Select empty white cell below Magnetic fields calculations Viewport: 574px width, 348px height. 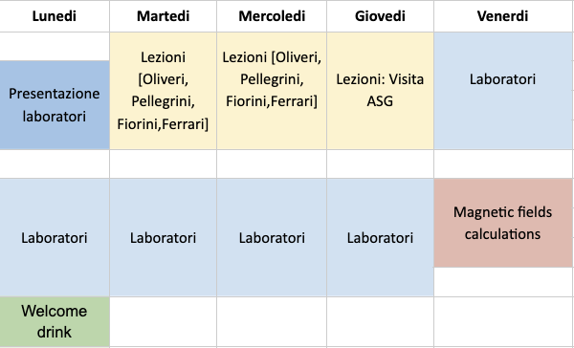[502, 282]
